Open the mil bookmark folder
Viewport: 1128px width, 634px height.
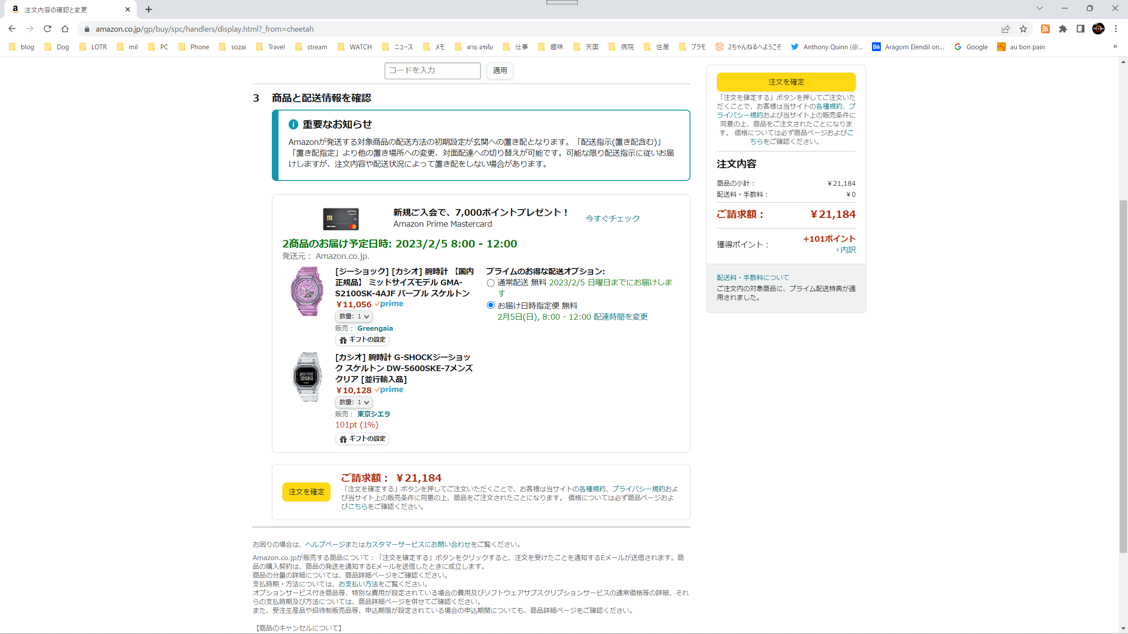click(x=127, y=47)
